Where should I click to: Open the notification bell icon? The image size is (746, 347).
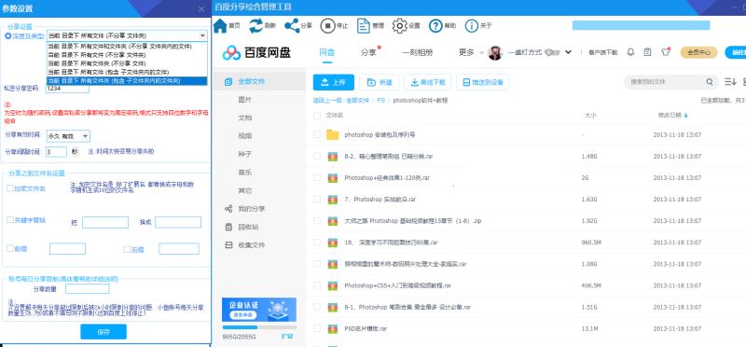pos(630,52)
